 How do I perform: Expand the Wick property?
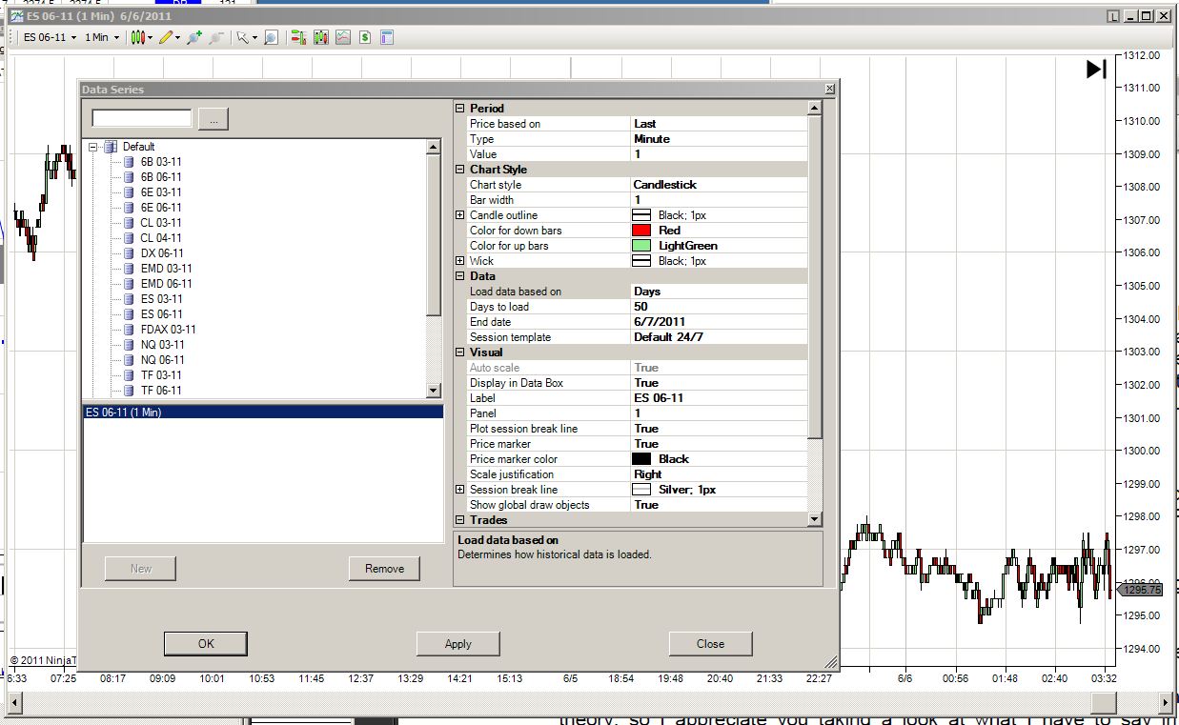(460, 261)
